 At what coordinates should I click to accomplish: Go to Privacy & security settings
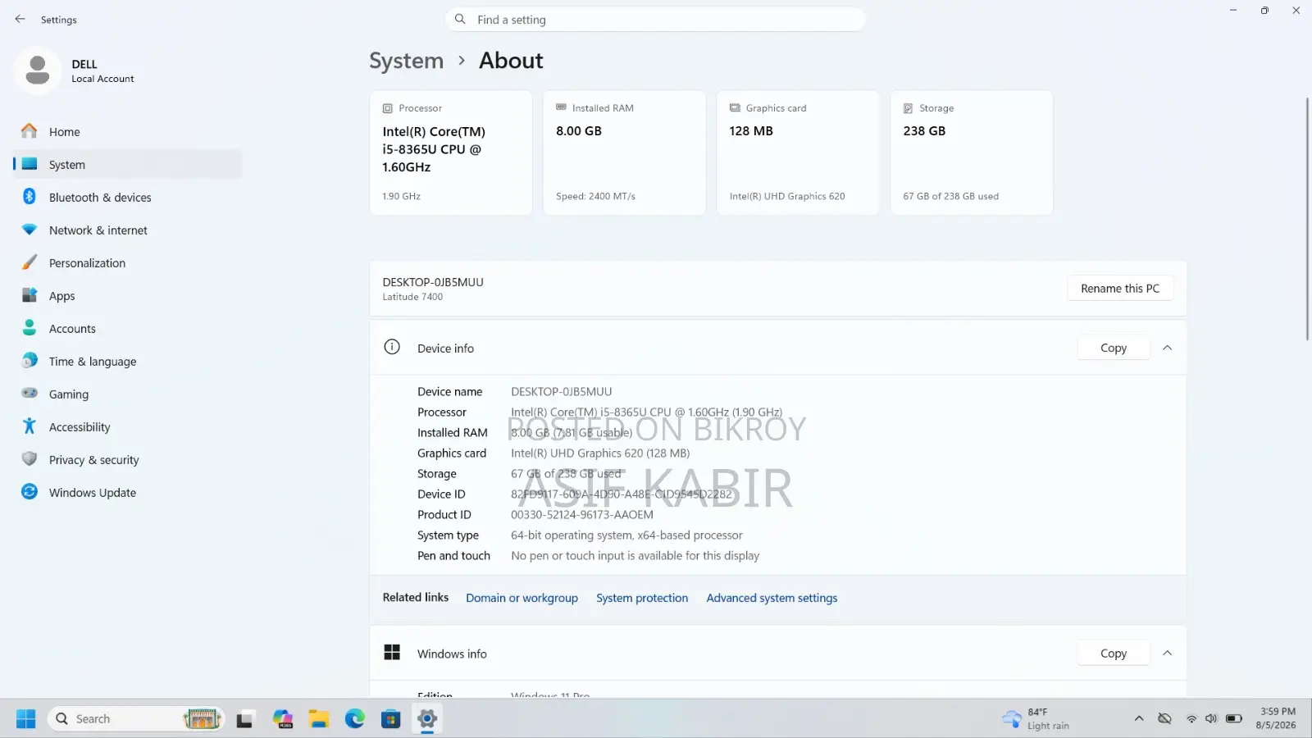click(x=127, y=460)
